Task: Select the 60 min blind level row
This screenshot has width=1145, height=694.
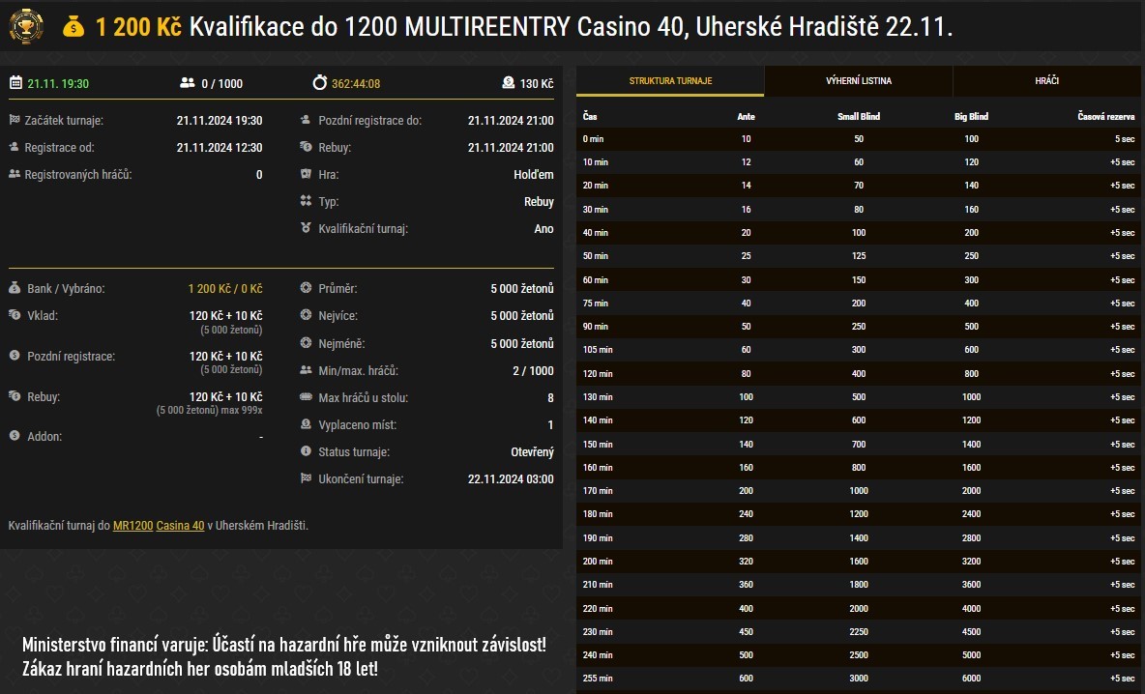Action: [858, 279]
